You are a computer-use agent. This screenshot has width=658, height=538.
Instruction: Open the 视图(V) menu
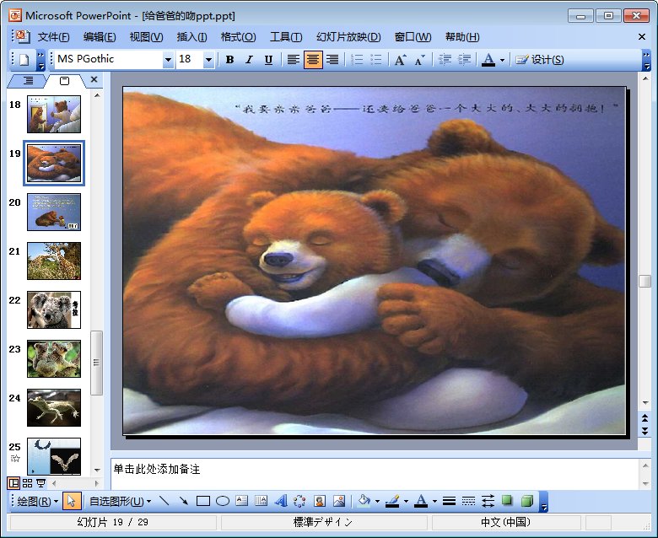click(x=146, y=37)
